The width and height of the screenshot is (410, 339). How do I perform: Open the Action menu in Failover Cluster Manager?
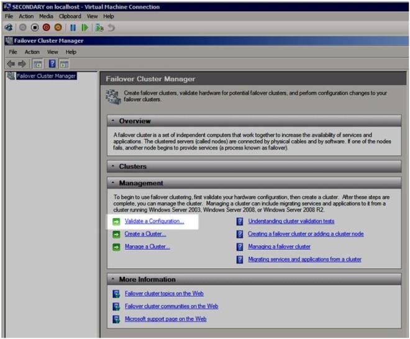point(32,52)
